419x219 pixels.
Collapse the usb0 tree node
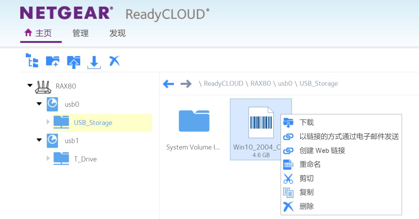click(39, 104)
